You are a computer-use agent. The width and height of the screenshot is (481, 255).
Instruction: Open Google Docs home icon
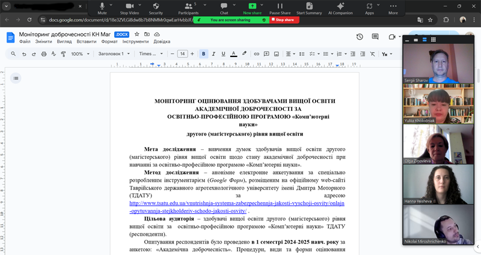pos(10,38)
